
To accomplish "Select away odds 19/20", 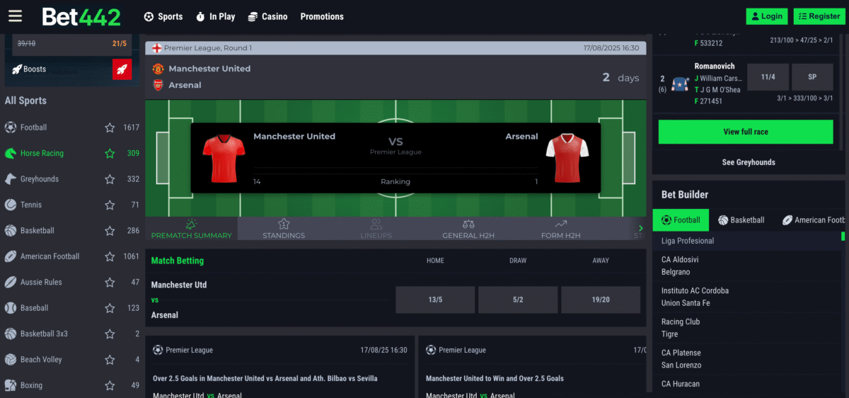I will (x=601, y=300).
